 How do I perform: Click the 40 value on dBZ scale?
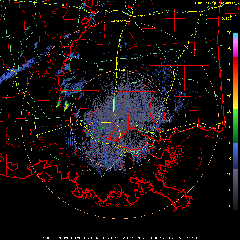[x=229, y=96]
